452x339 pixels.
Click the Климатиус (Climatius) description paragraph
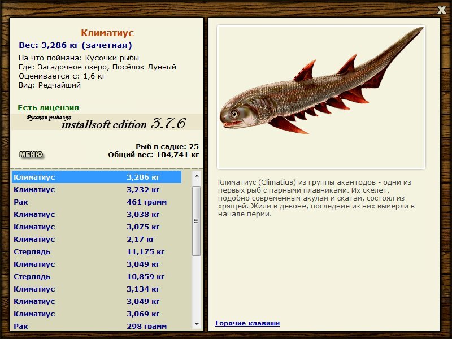pyautogui.click(x=316, y=198)
